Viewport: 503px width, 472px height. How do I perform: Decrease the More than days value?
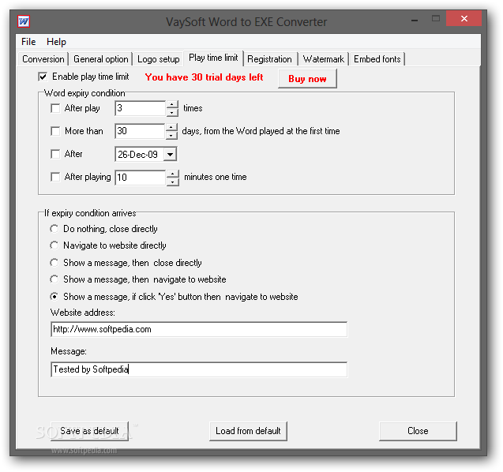[x=171, y=135]
